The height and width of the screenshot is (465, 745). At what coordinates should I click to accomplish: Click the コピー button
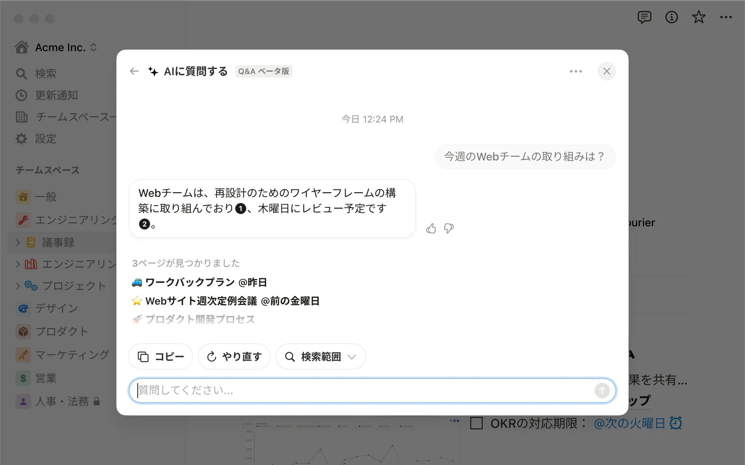[161, 356]
